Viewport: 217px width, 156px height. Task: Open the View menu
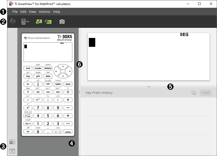[x=32, y=12]
